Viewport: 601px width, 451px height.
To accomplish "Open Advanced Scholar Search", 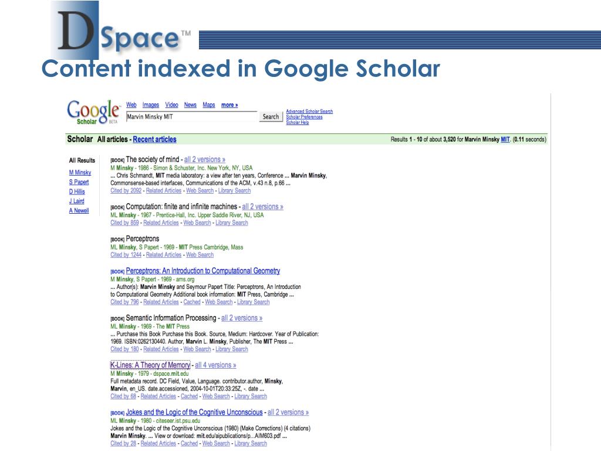I will [x=309, y=111].
